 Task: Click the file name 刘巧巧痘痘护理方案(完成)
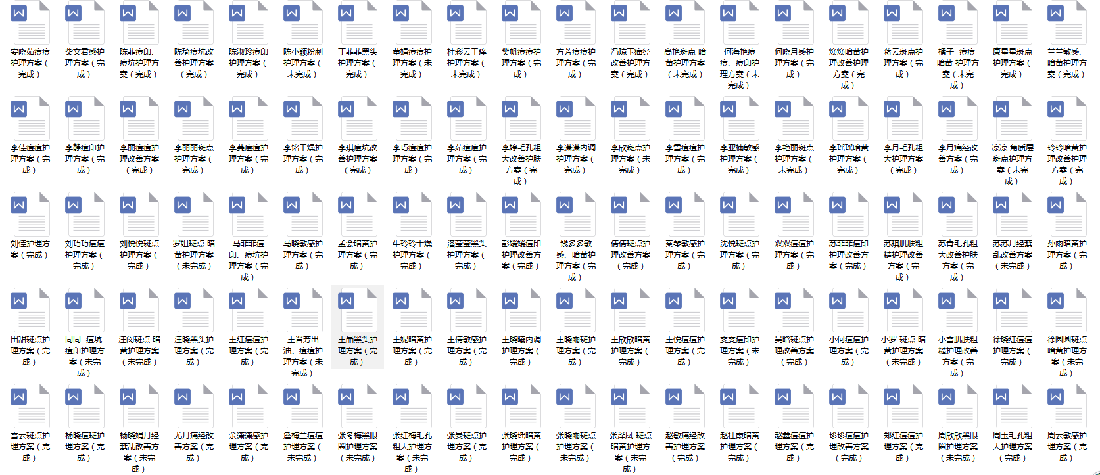(84, 255)
